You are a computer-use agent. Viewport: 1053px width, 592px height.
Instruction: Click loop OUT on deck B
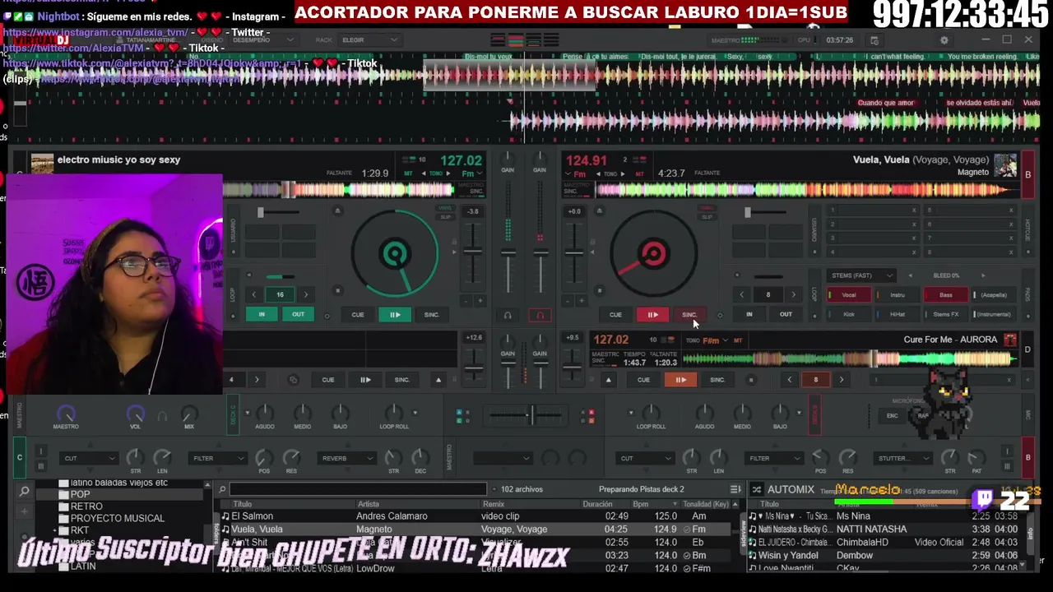pos(786,315)
